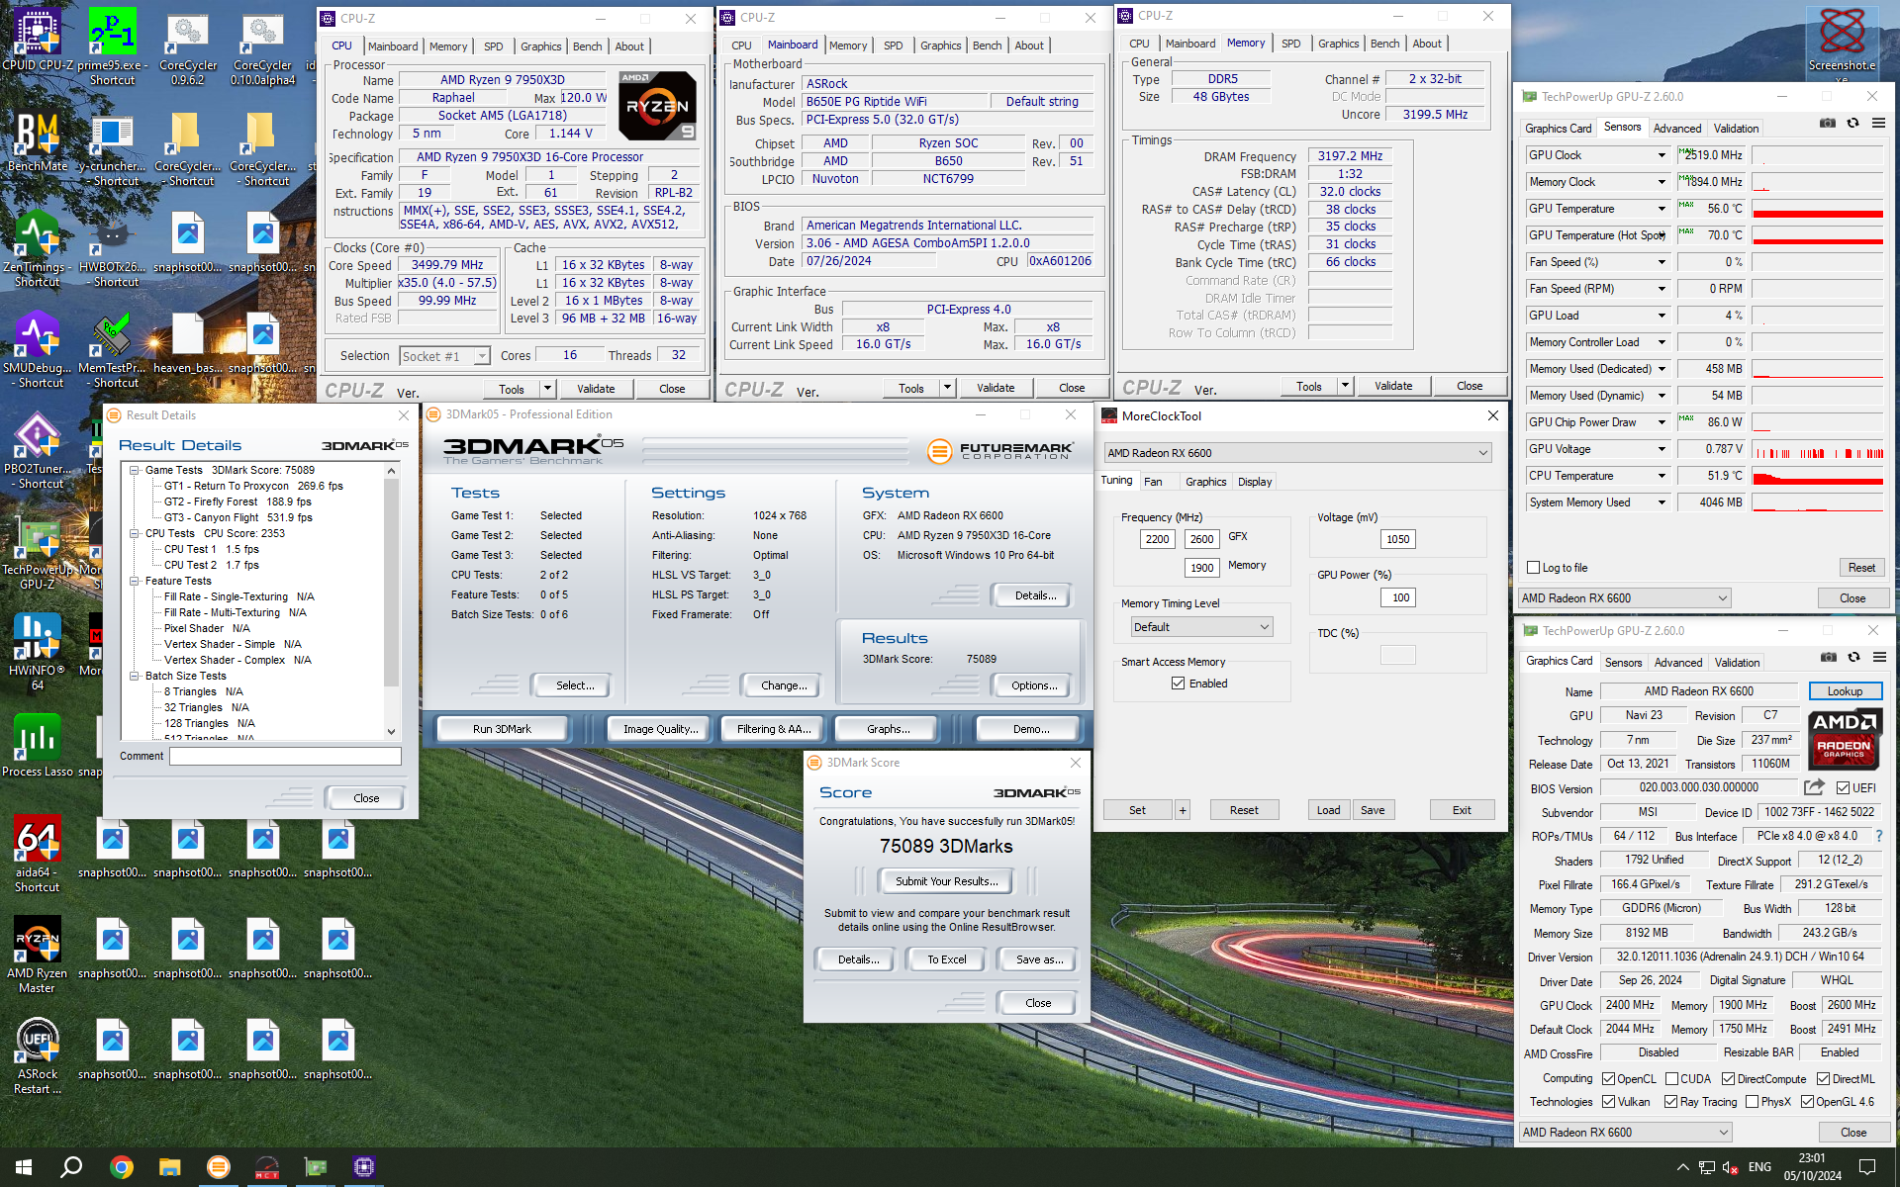Toggle the DirectCompute checkbox

tap(1728, 1079)
